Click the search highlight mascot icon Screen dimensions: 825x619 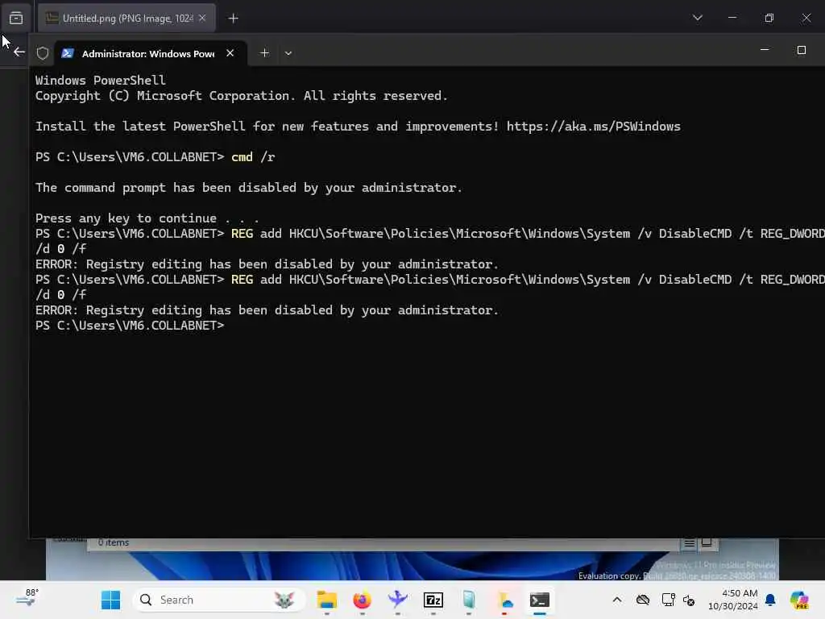click(x=284, y=600)
